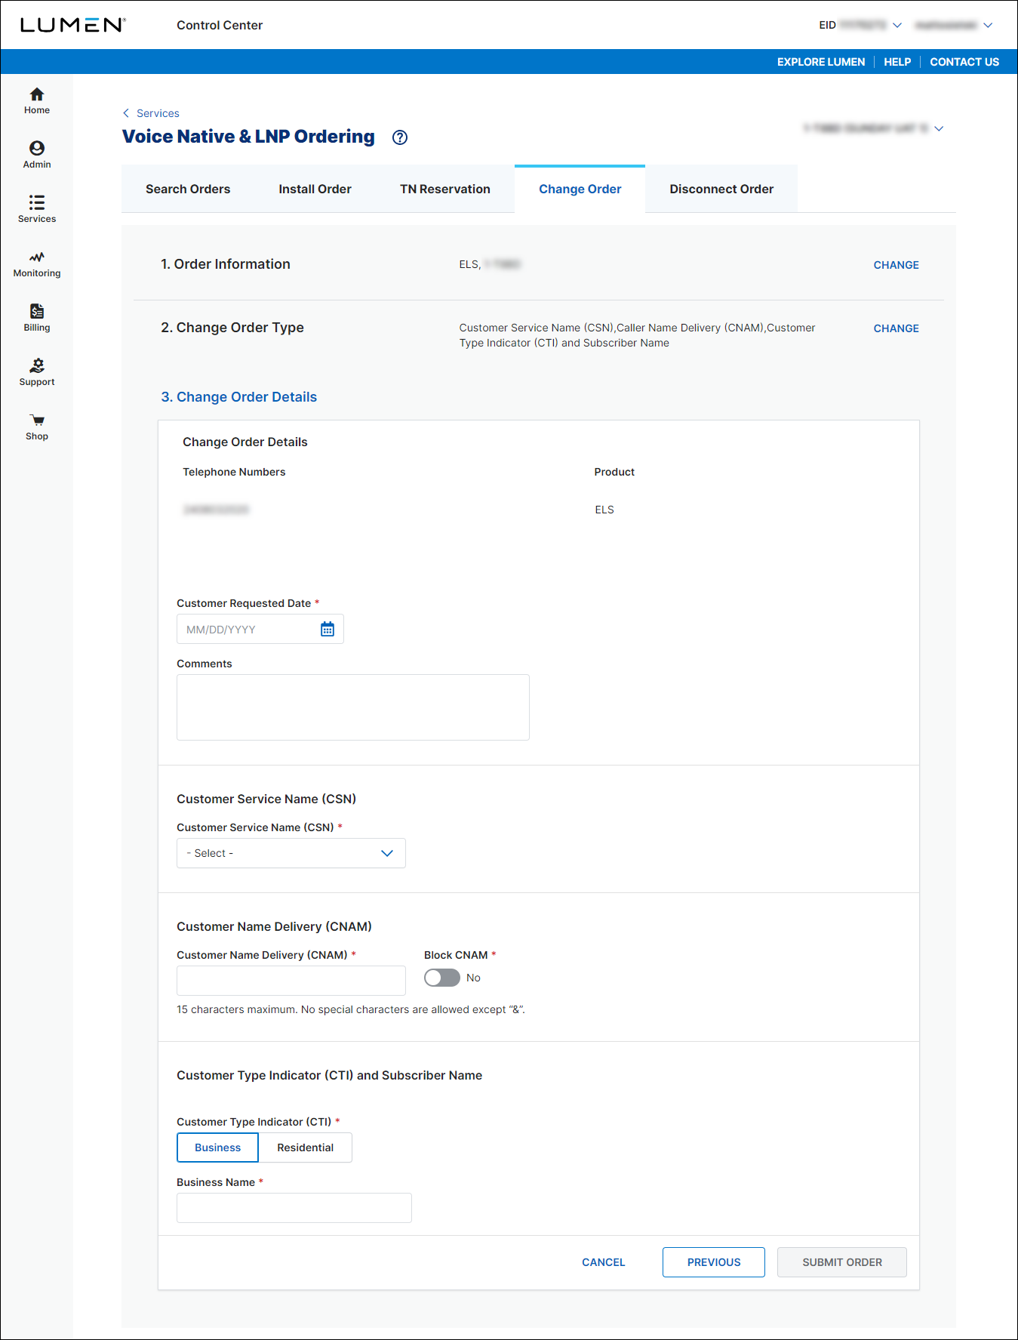Image resolution: width=1018 pixels, height=1340 pixels.
Task: Focus the Business Name field
Action: 294,1208
